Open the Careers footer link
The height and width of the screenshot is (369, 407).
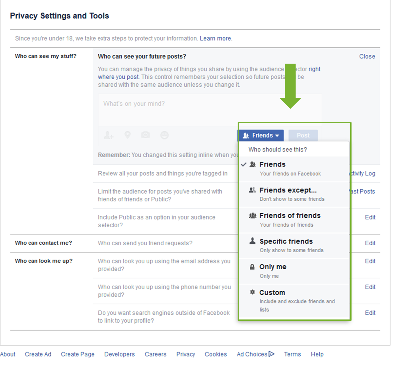pos(156,354)
